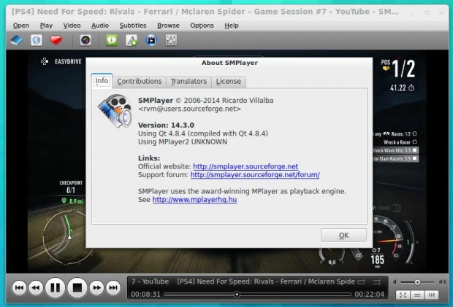Screen dimensions: 453x307
Task: Switch to the Contributions tab
Action: click(140, 82)
